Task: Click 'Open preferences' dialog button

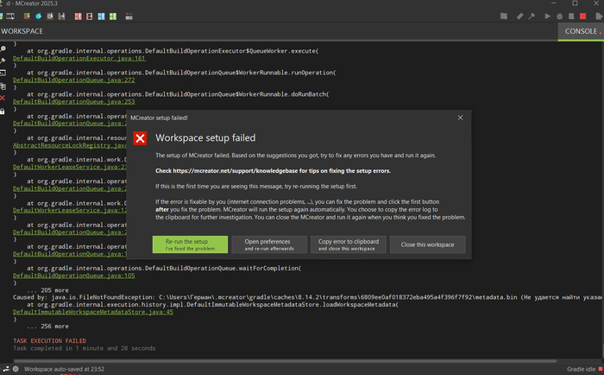Action: (x=267, y=245)
